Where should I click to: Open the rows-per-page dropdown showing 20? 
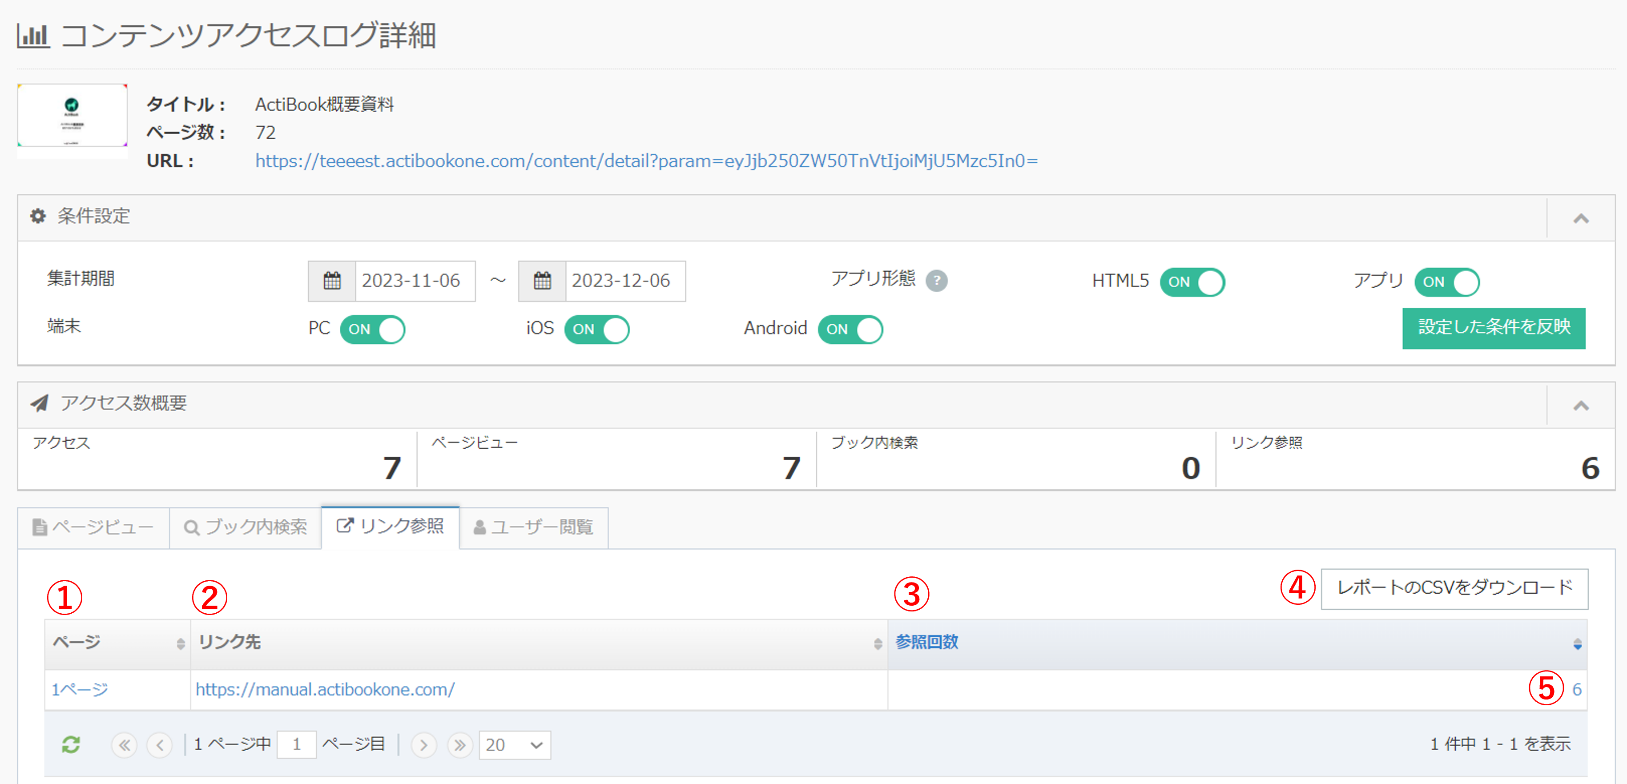515,745
